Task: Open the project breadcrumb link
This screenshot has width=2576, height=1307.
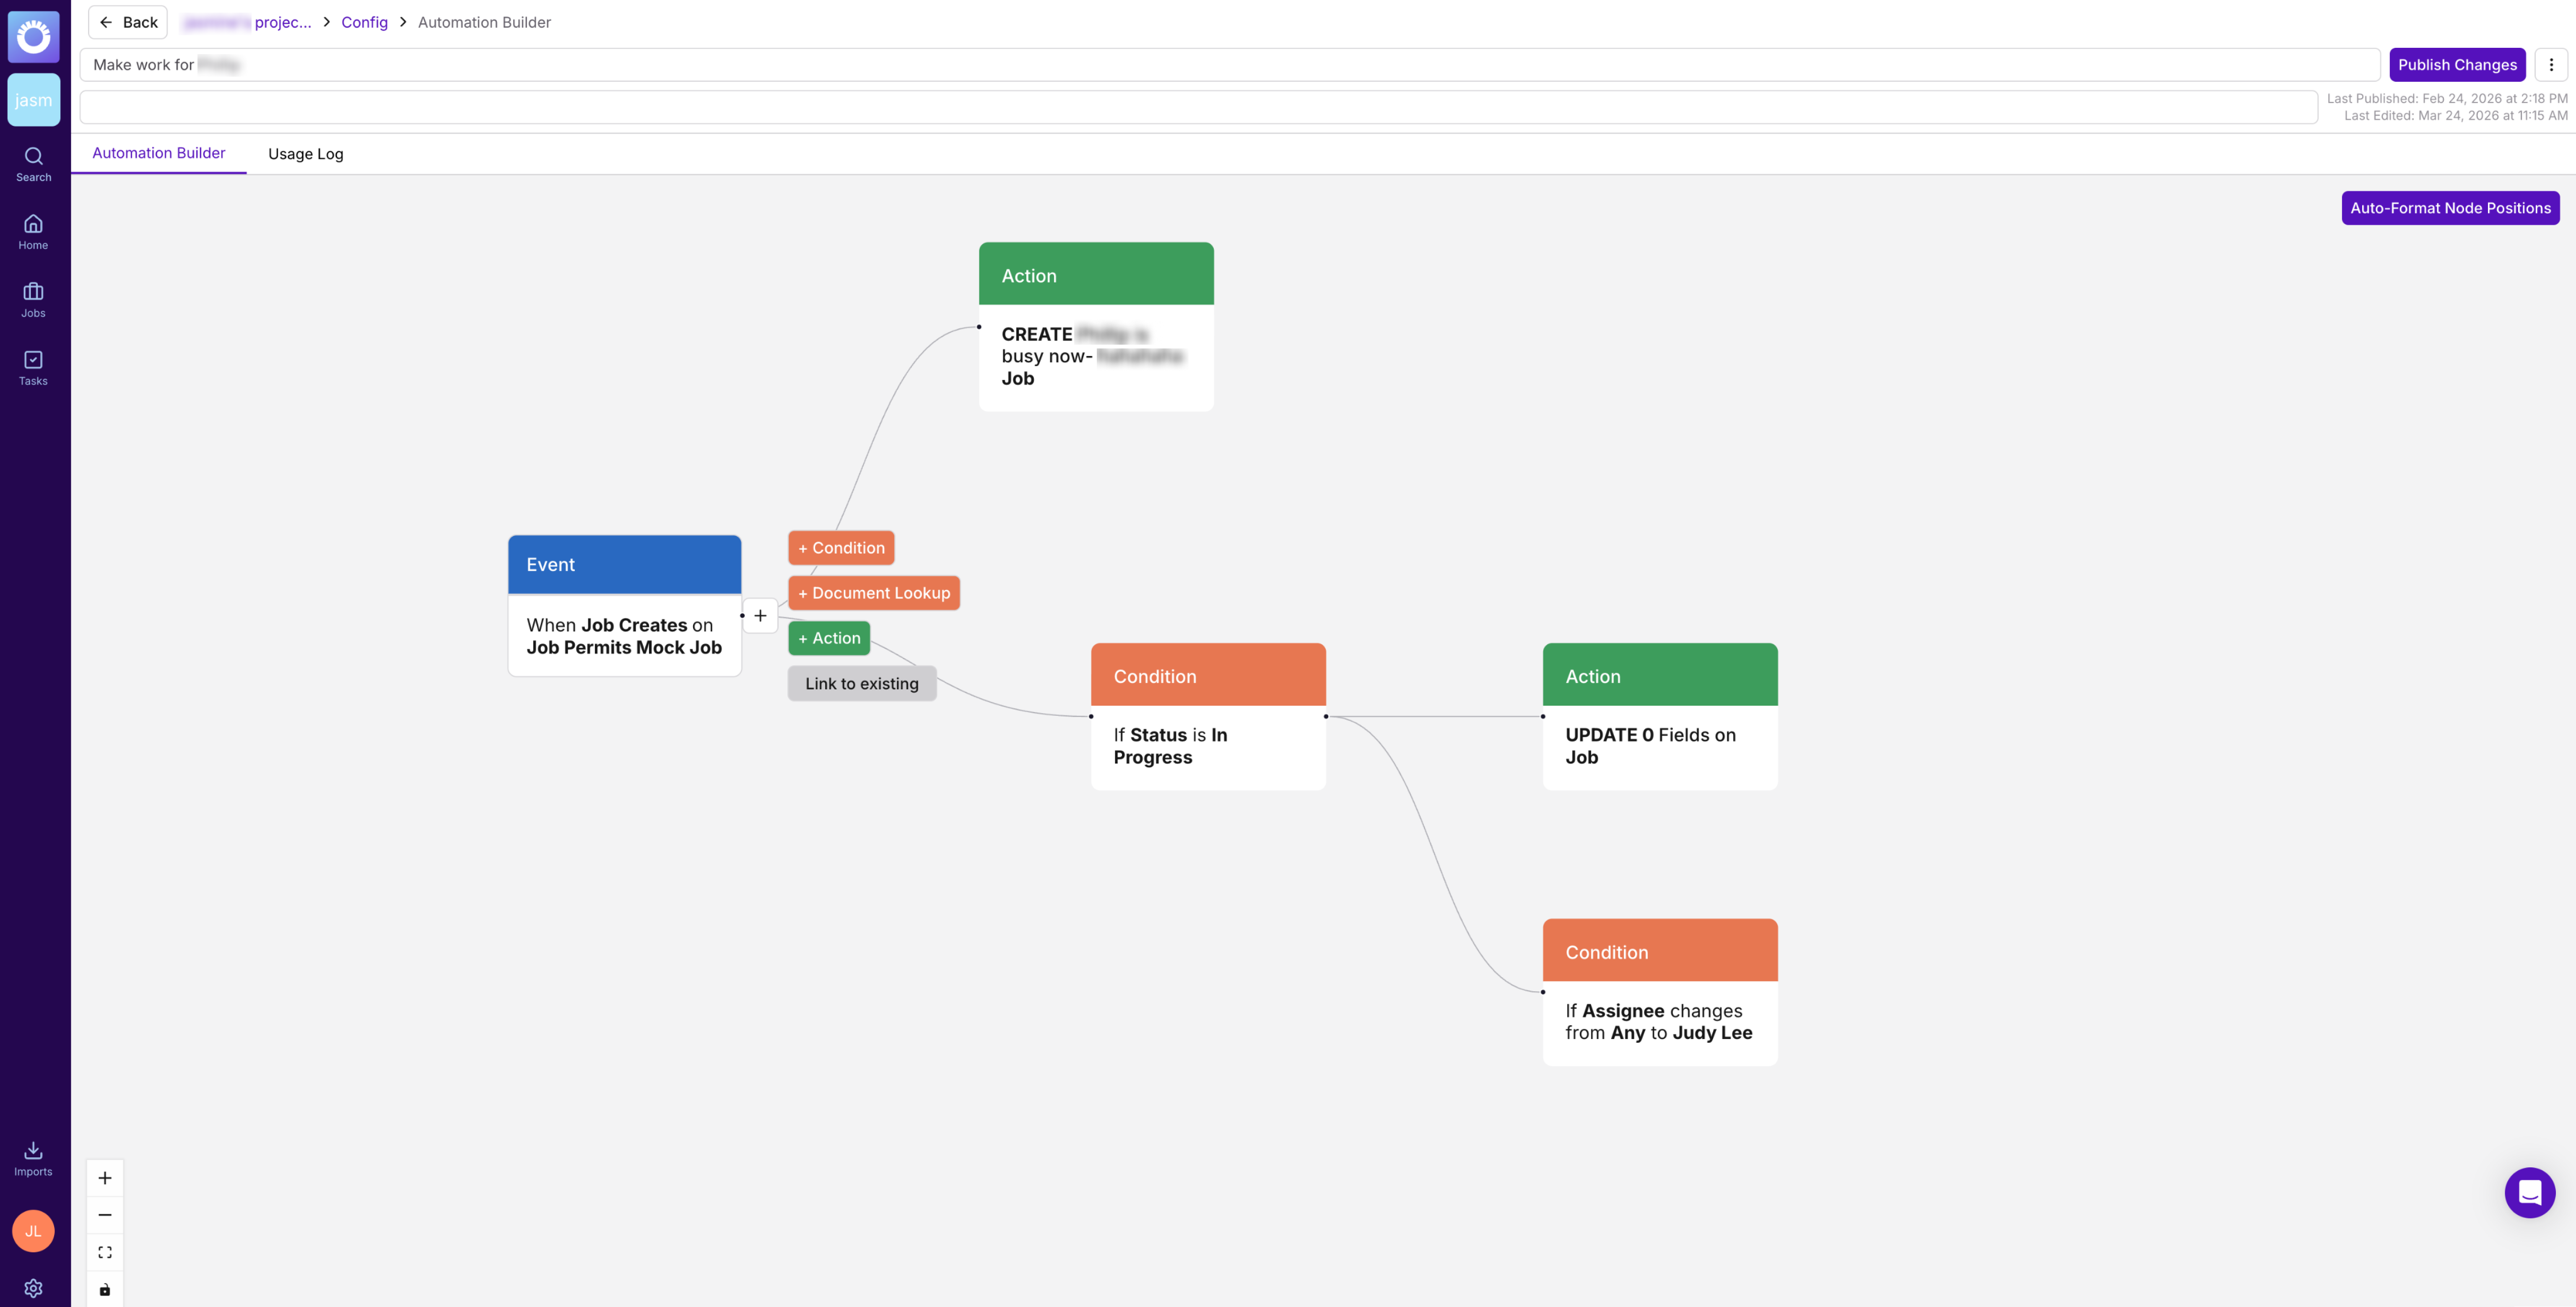Action: [x=247, y=22]
